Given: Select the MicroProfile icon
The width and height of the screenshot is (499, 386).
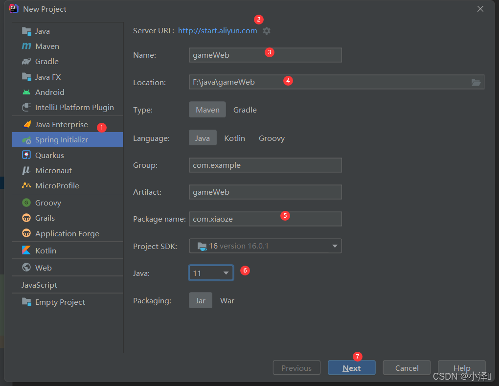Looking at the screenshot, I should tap(26, 185).
